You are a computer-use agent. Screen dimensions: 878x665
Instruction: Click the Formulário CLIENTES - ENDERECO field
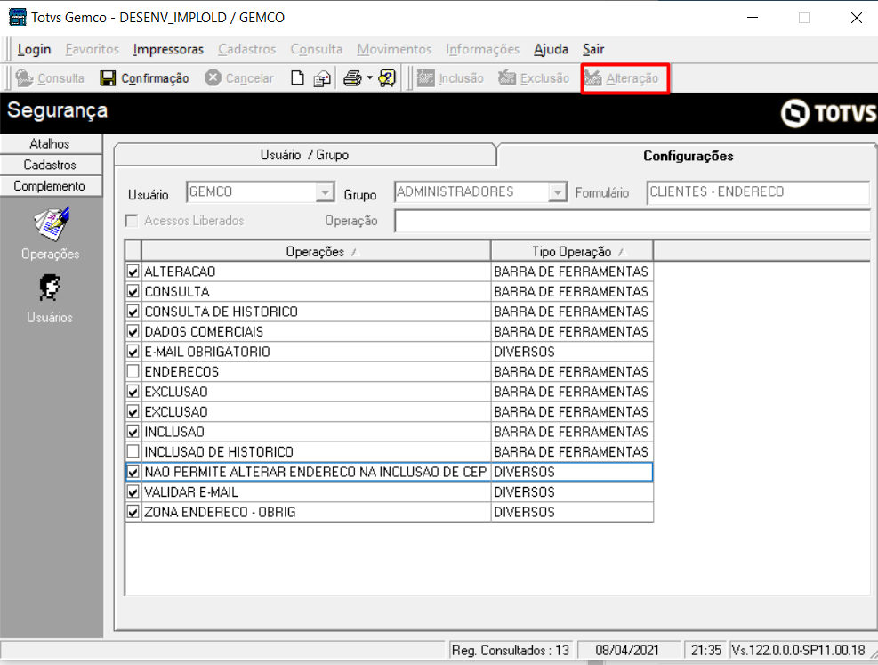pyautogui.click(x=758, y=192)
